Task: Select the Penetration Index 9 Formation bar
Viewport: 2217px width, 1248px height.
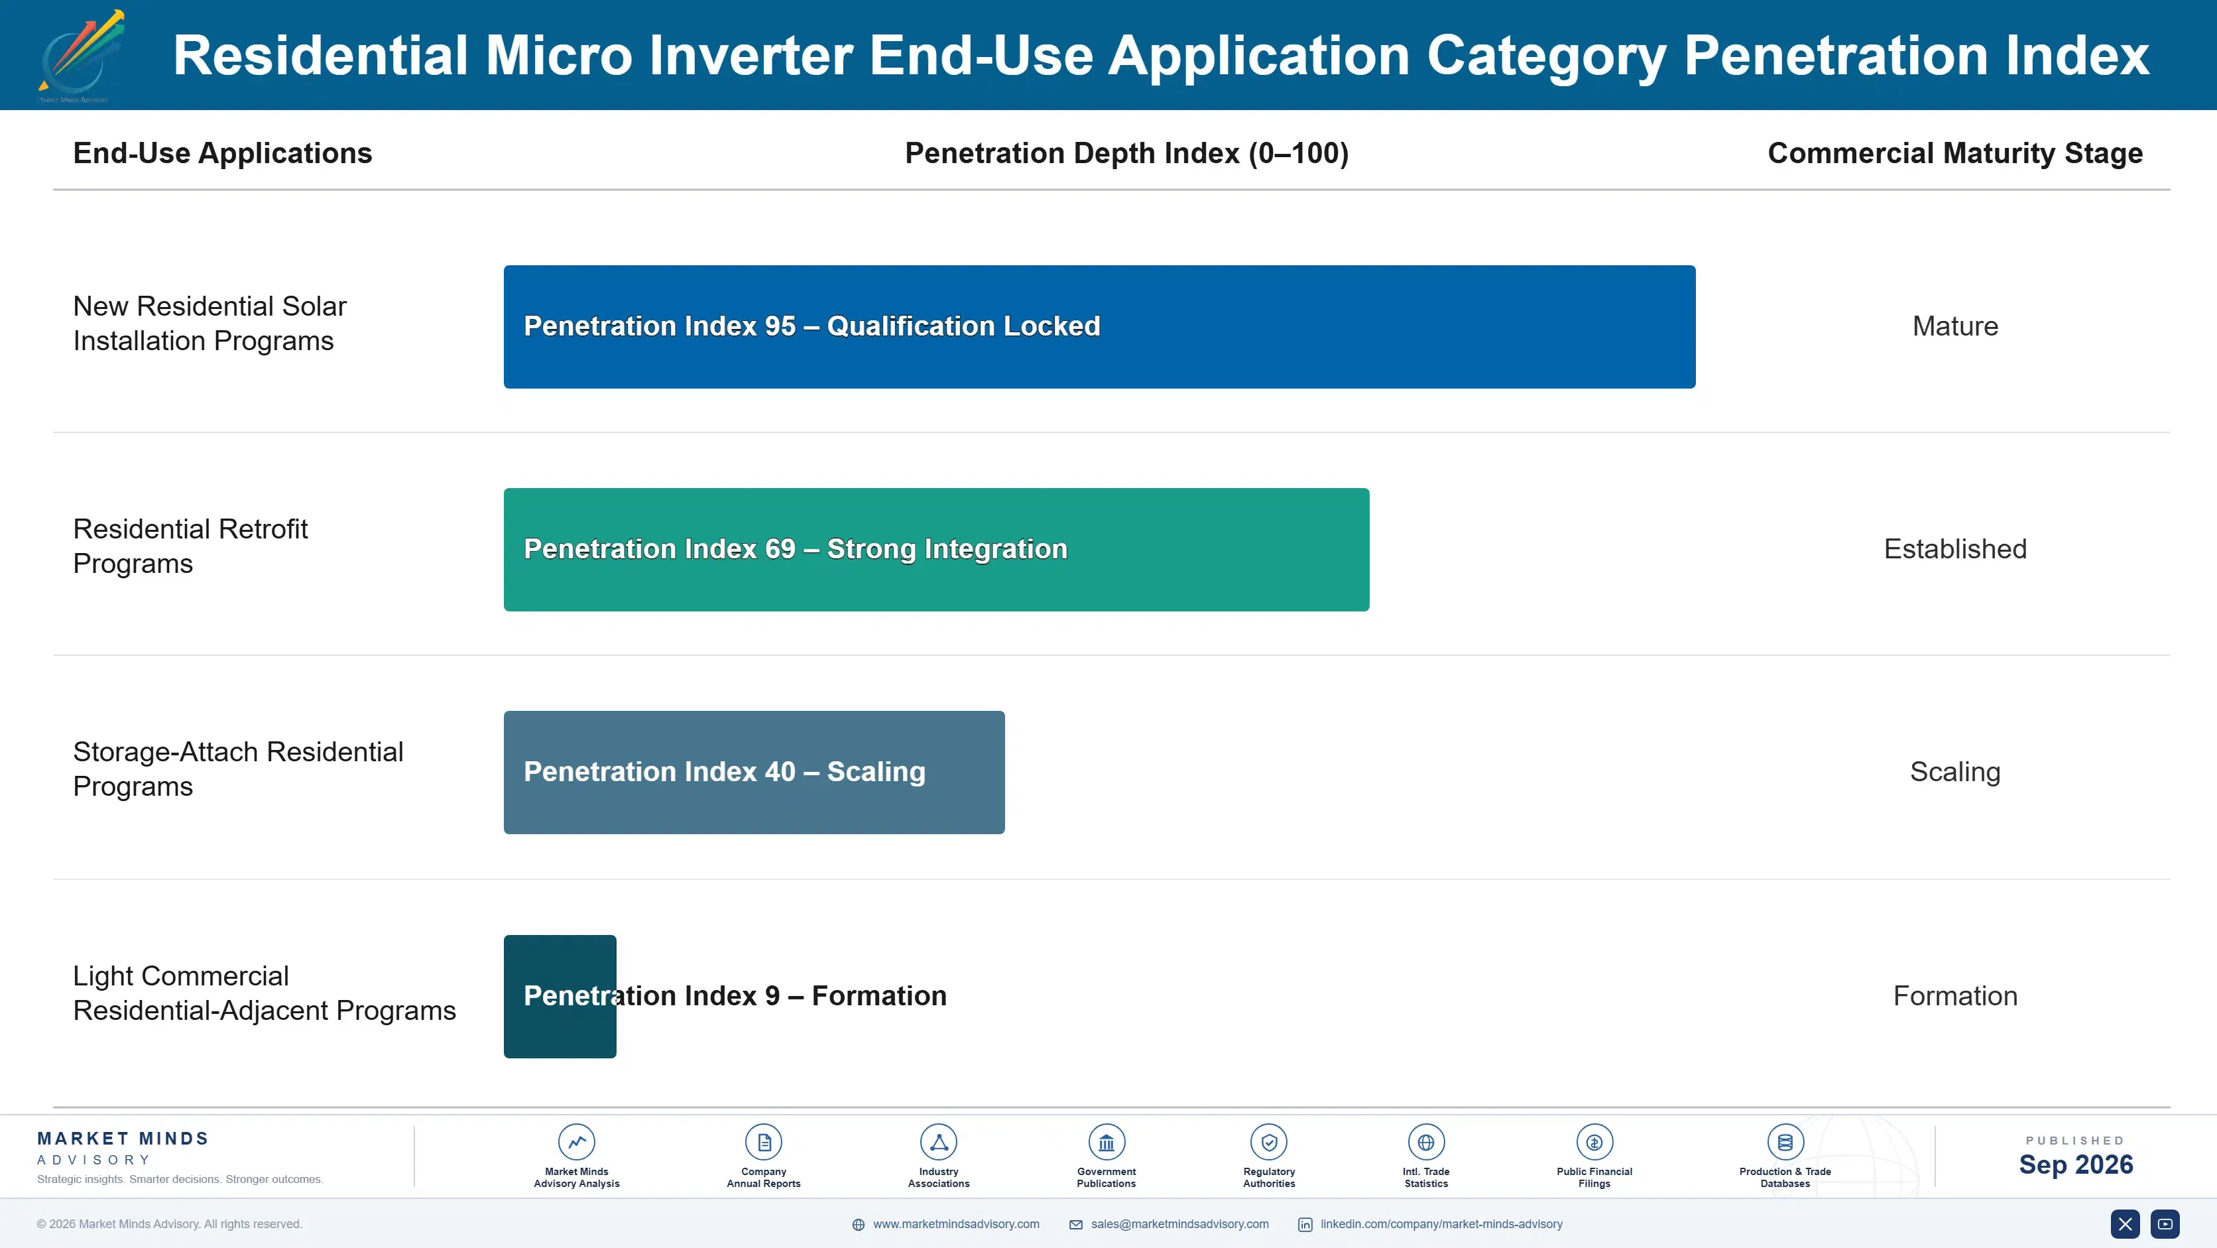Action: tap(560, 996)
